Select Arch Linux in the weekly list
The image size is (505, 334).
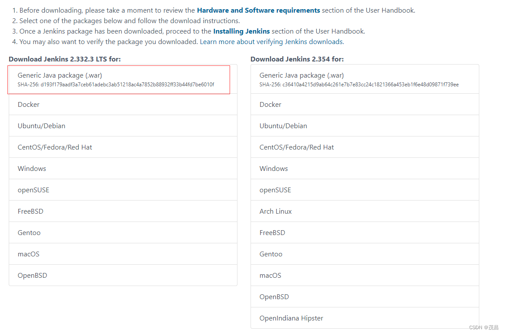365,211
